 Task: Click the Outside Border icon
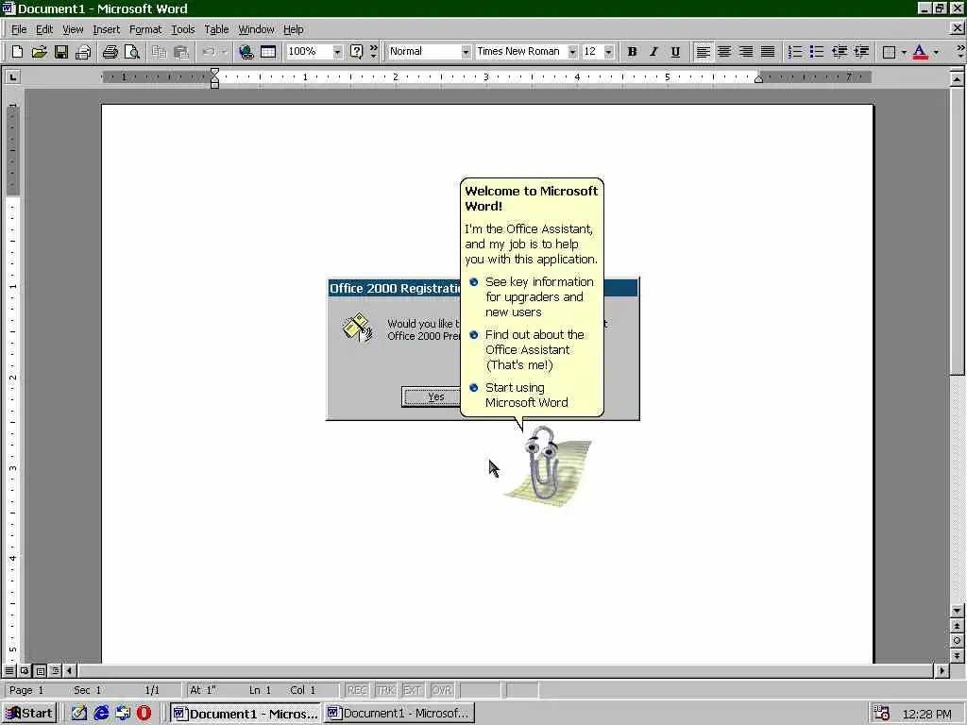pyautogui.click(x=889, y=52)
